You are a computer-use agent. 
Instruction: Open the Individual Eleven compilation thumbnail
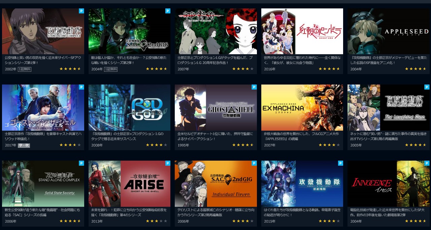[216, 184]
